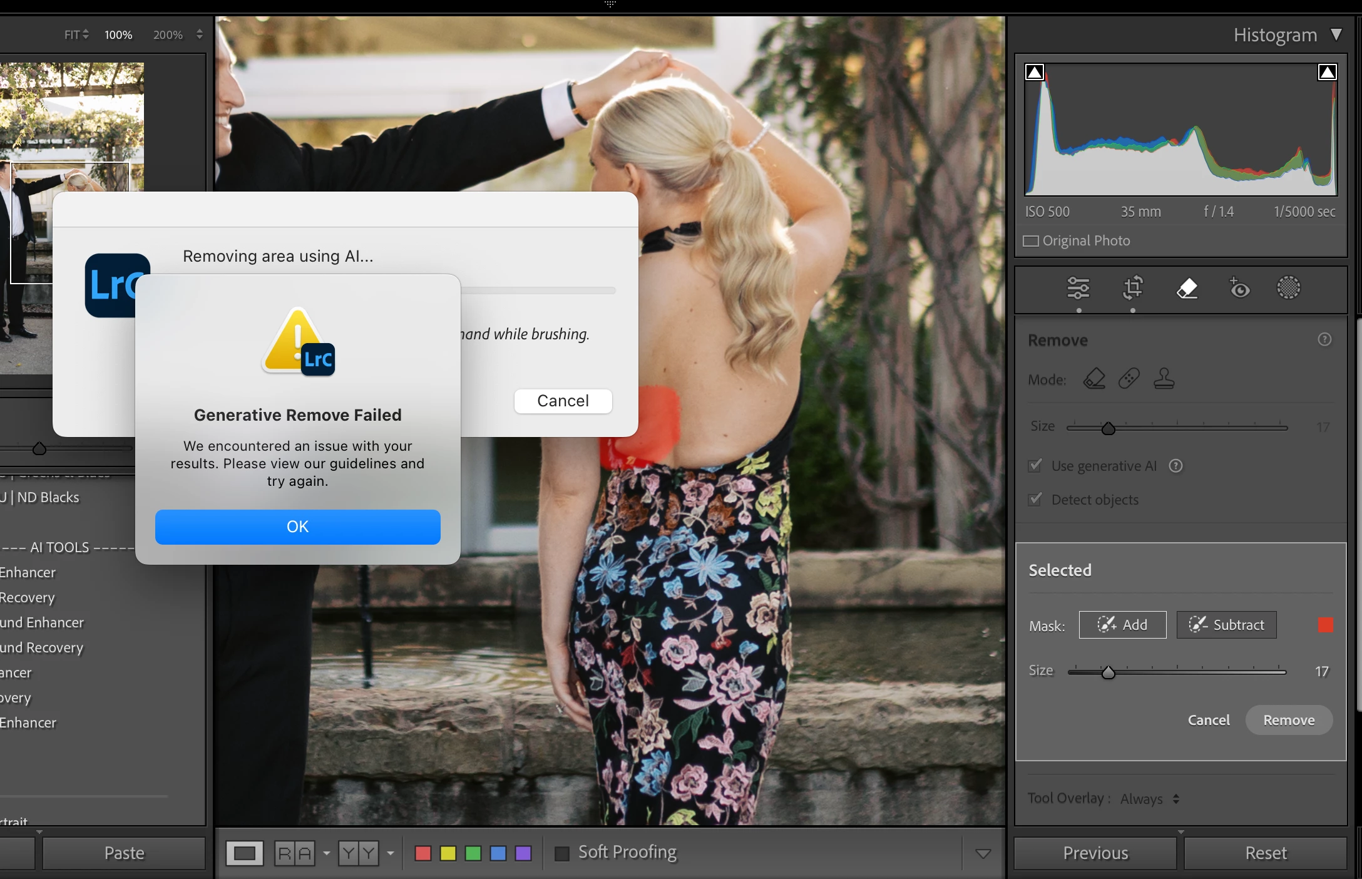Select the Edit sliders tool icon
This screenshot has width=1362, height=879.
coord(1078,288)
